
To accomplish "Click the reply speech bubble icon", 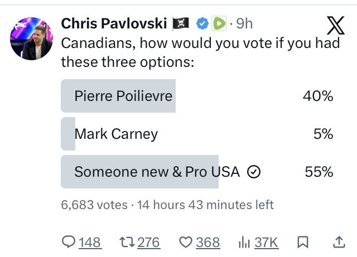I will pyautogui.click(x=68, y=242).
